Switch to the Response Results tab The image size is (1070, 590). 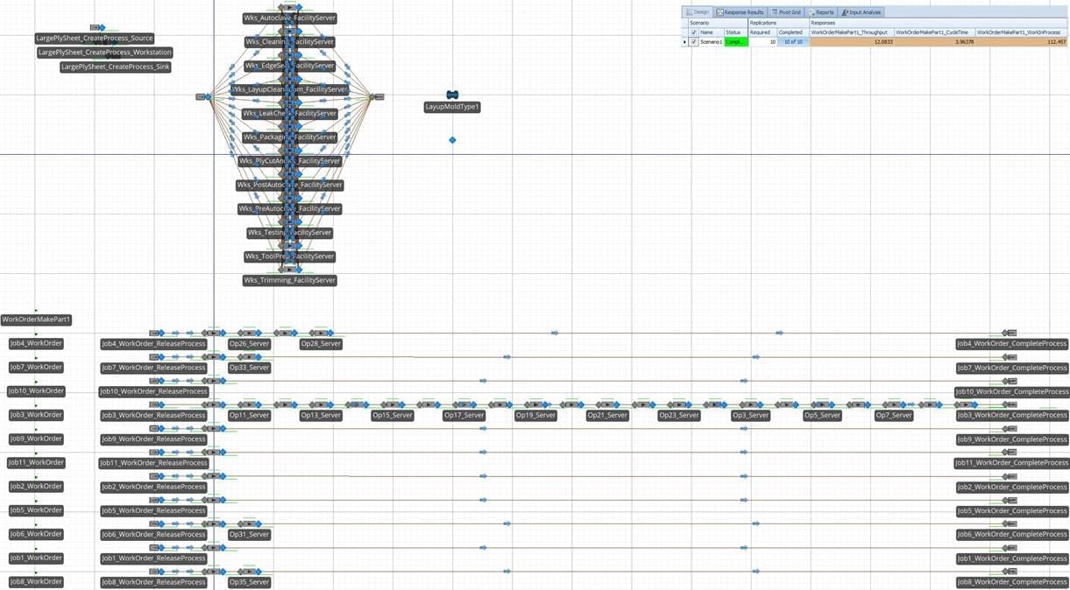(x=740, y=12)
